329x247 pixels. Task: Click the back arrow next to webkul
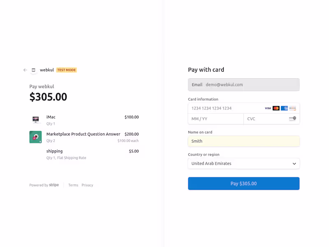tap(25, 70)
